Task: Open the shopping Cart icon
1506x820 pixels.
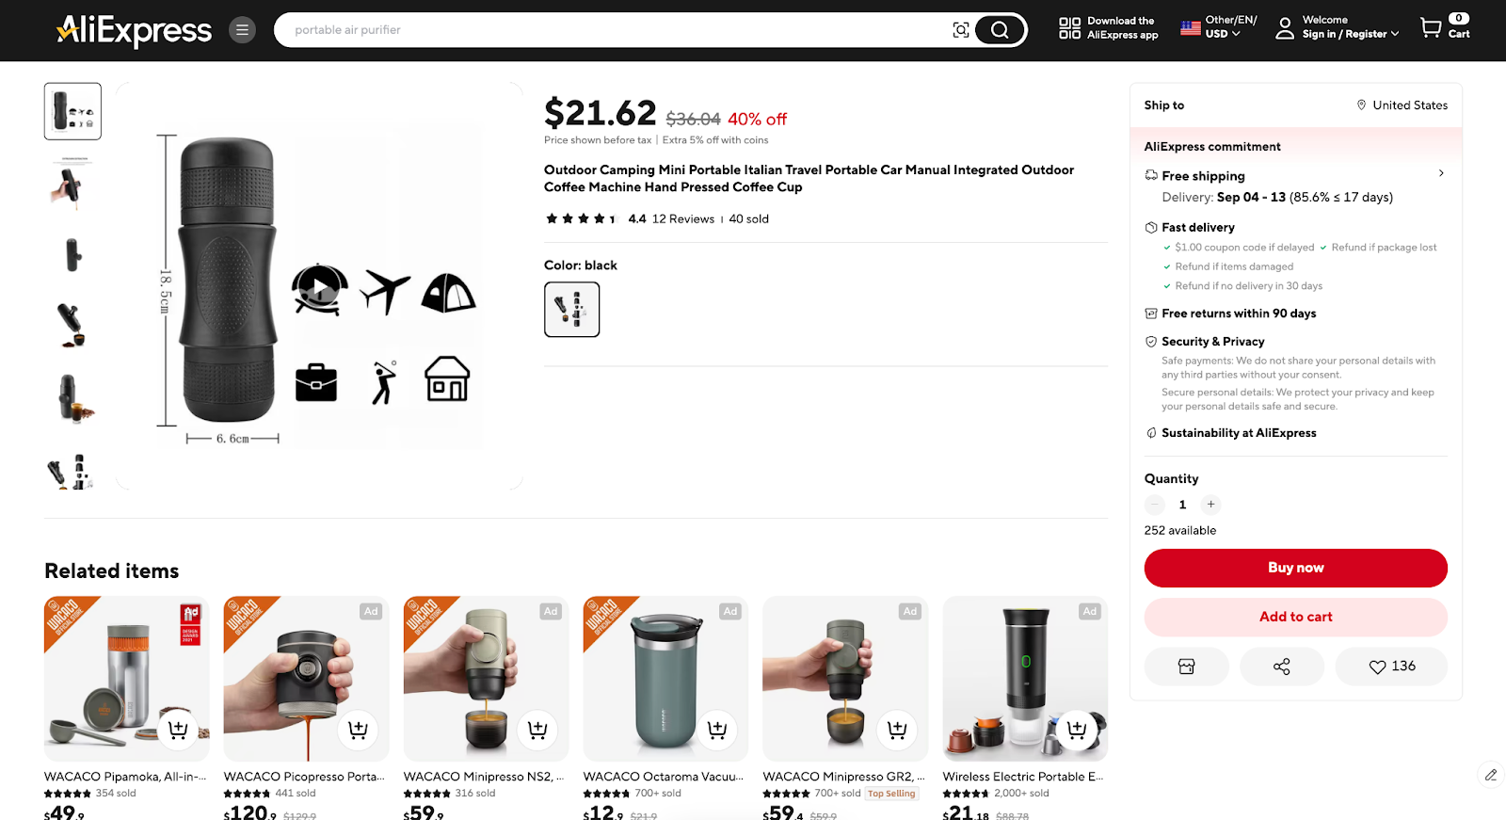Action: tap(1431, 27)
